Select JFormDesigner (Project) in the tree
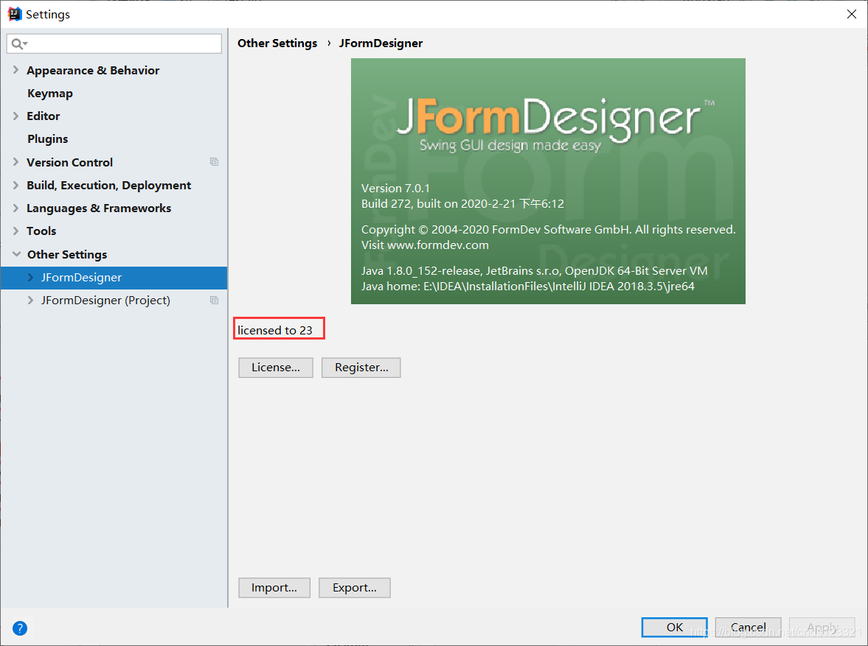 tap(105, 301)
